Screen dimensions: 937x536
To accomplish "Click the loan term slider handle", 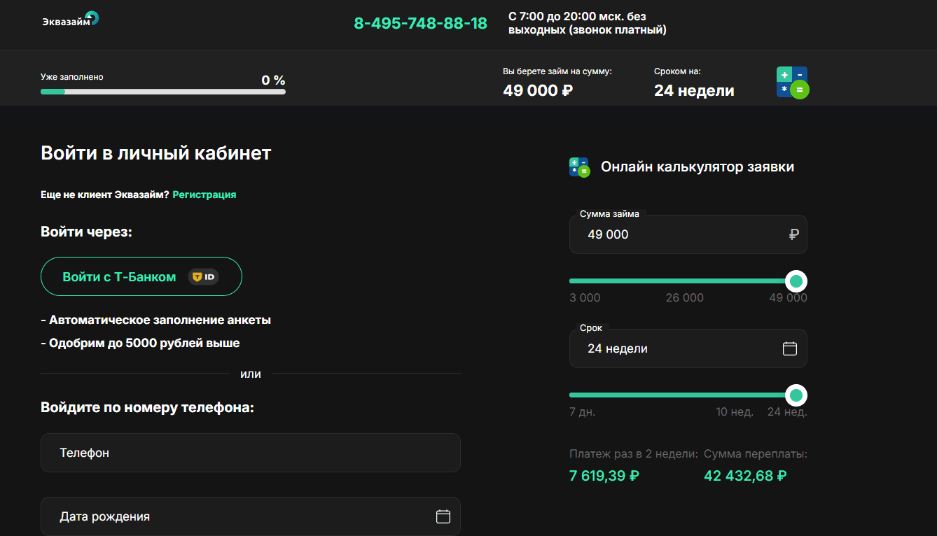I will point(796,395).
